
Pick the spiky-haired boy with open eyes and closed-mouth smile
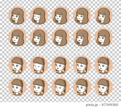coord(39,87)
